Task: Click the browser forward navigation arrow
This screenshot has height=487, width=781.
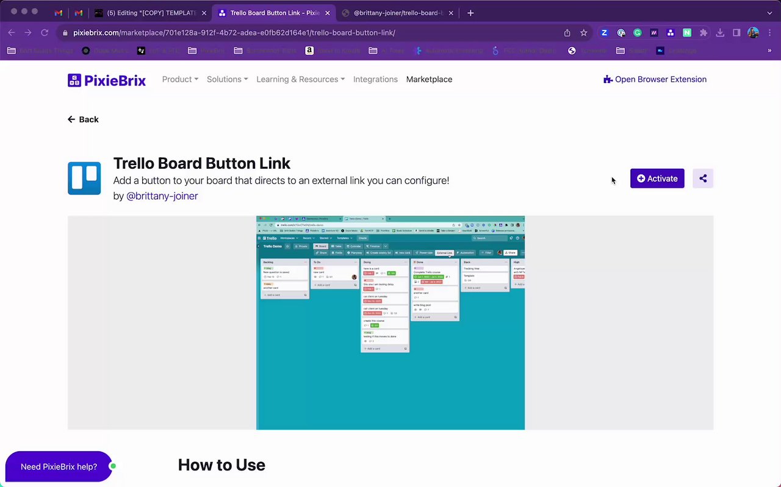Action: (28, 33)
